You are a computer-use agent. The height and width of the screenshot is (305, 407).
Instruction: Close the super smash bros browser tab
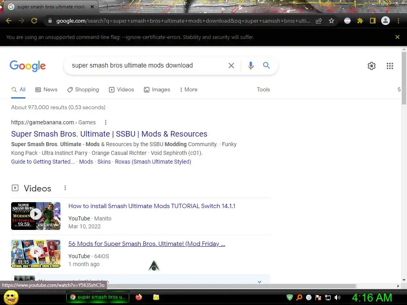[x=92, y=7]
